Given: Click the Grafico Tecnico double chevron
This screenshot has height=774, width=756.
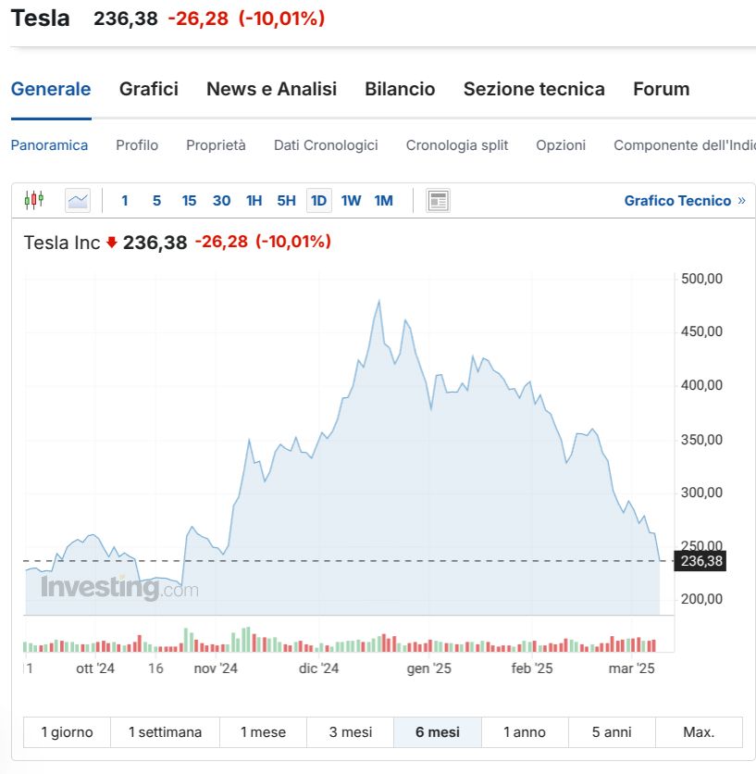Looking at the screenshot, I should (741, 200).
